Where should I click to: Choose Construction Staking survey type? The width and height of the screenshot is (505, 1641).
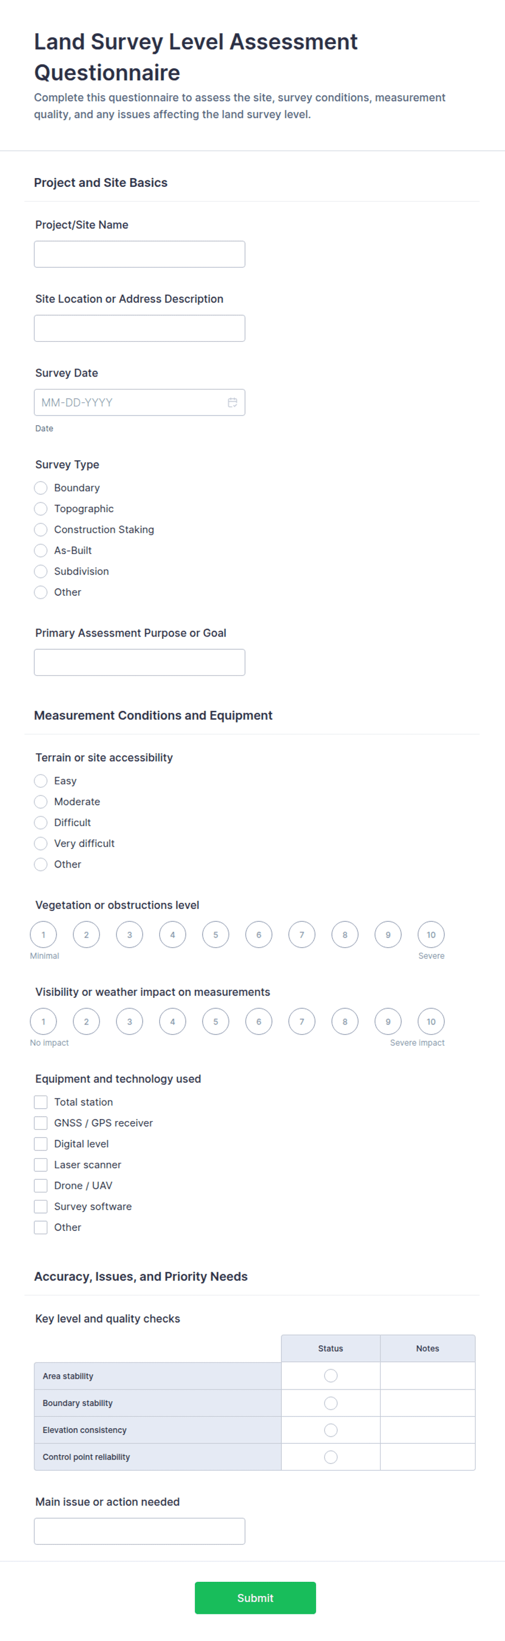point(41,530)
